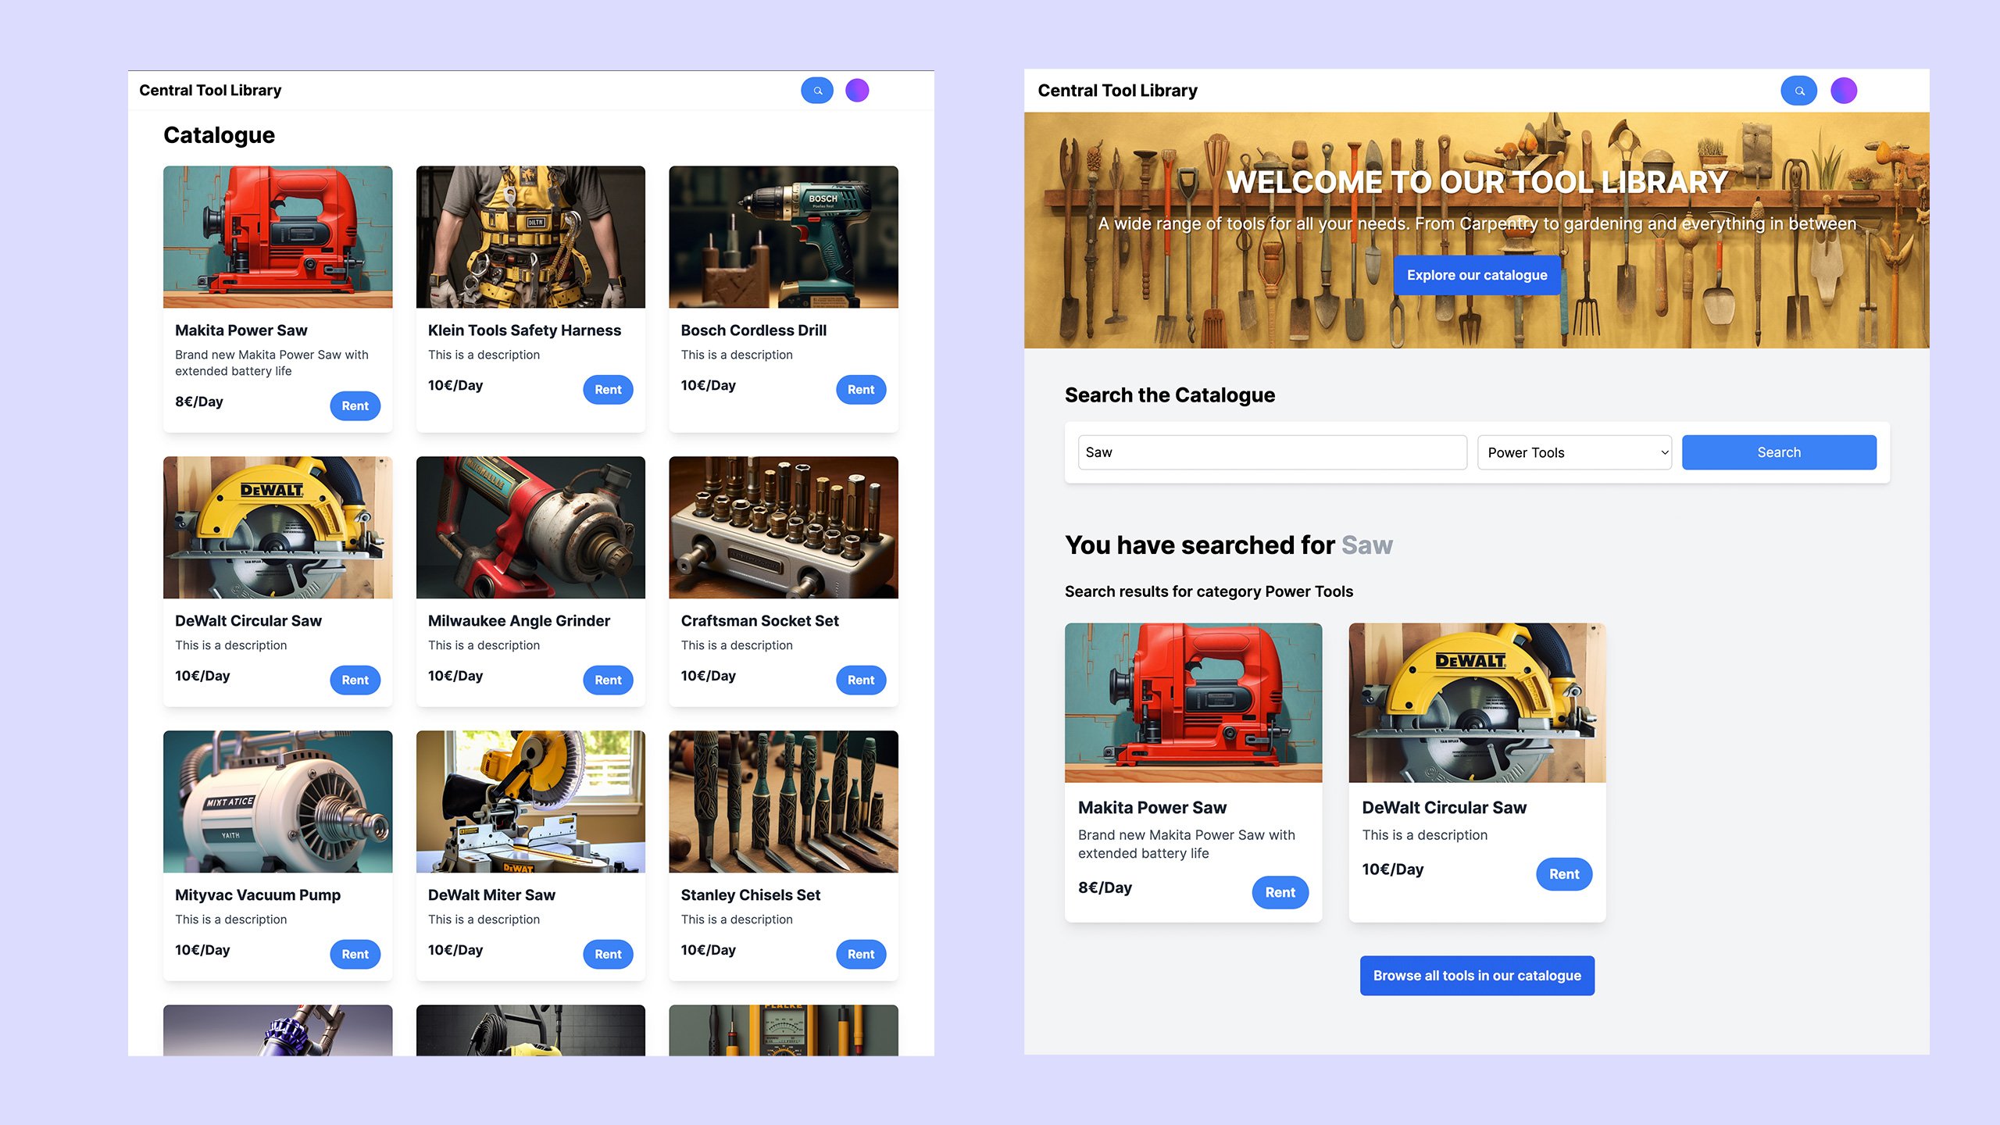Click the Browse all tools in our catalogue button
The height and width of the screenshot is (1125, 2000).
[x=1477, y=975]
